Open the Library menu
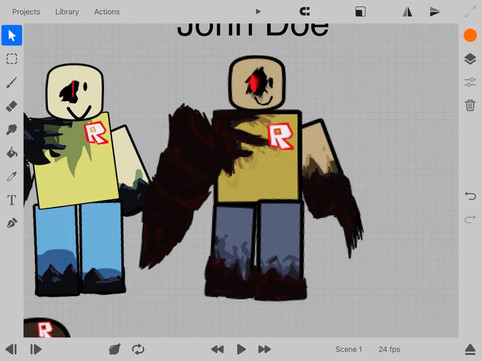The image size is (482, 361). (67, 12)
